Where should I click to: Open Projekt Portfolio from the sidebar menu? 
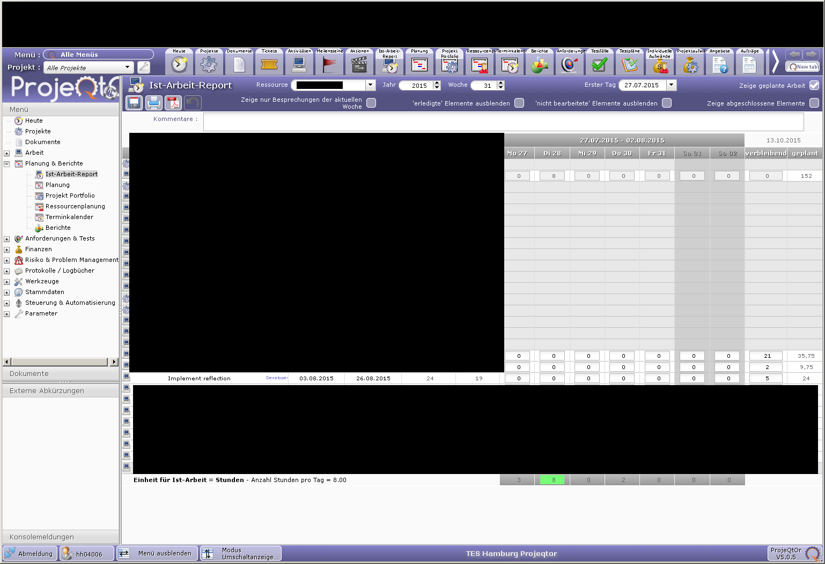click(70, 195)
